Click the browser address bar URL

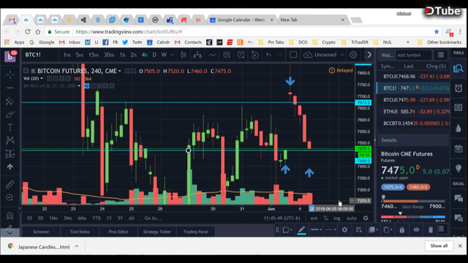pos(129,31)
